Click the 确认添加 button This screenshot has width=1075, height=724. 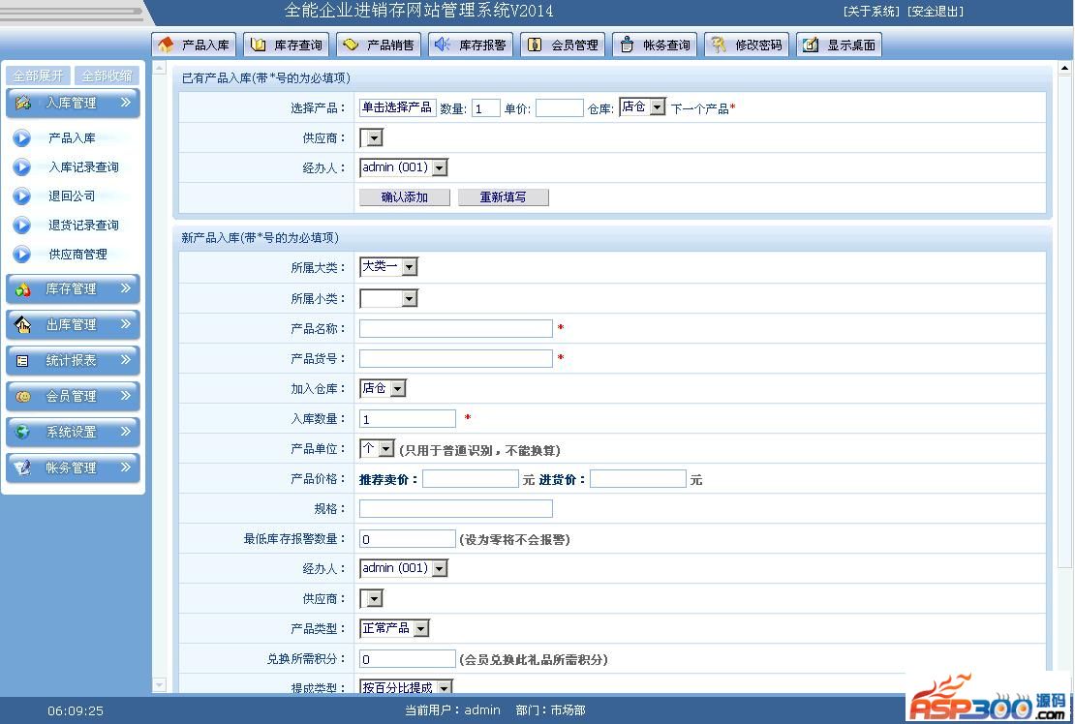click(x=405, y=197)
